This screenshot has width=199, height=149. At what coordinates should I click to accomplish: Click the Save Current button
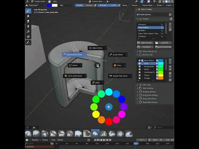[x=145, y=43]
